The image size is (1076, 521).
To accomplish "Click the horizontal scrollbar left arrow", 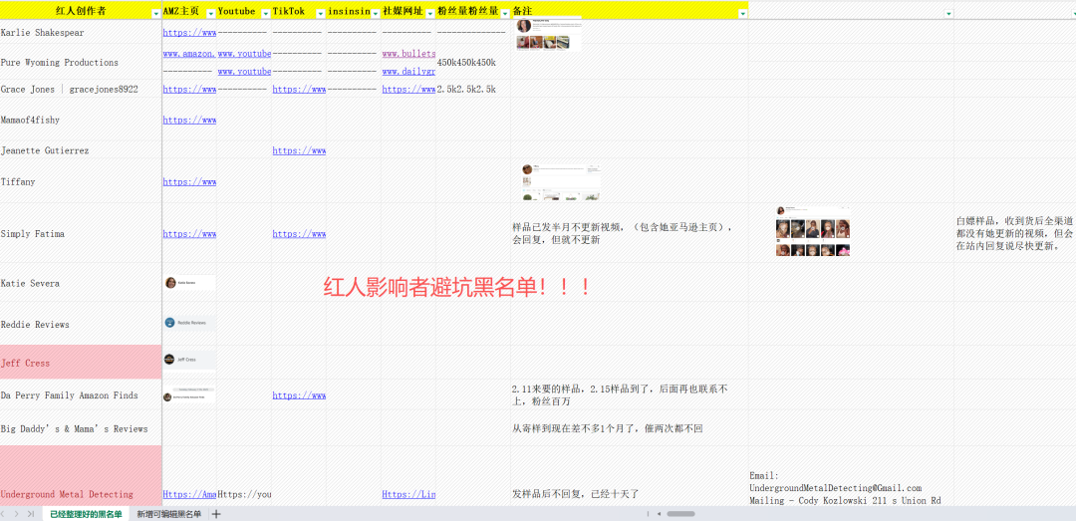I will pyautogui.click(x=659, y=513).
